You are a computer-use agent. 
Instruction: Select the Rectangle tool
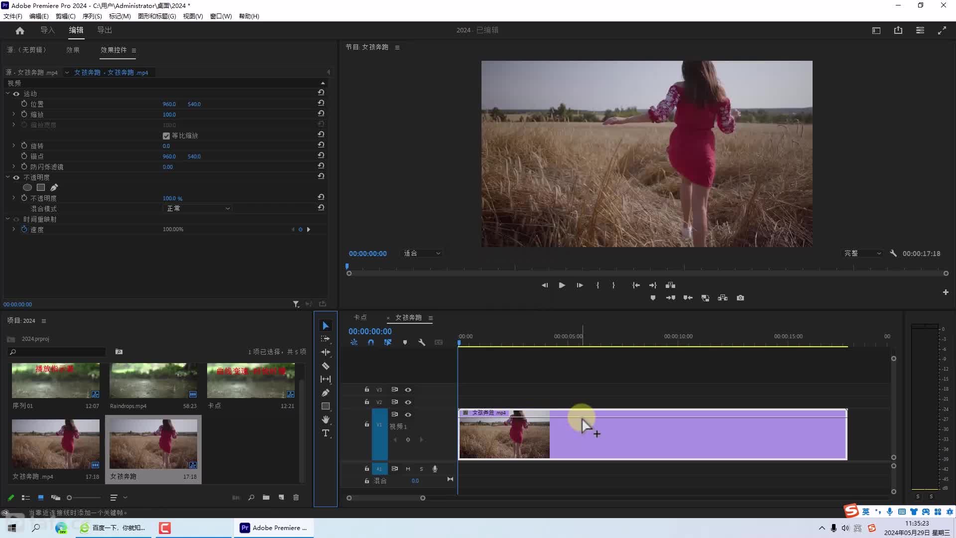tap(326, 406)
